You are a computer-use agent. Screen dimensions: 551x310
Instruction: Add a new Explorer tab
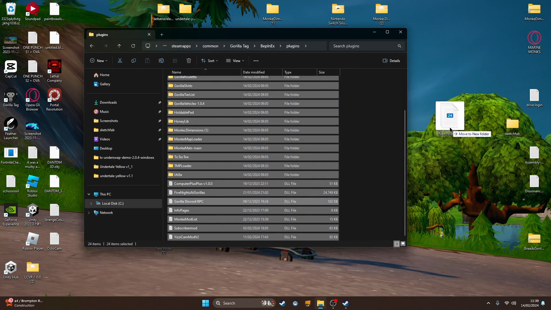pyautogui.click(x=162, y=34)
